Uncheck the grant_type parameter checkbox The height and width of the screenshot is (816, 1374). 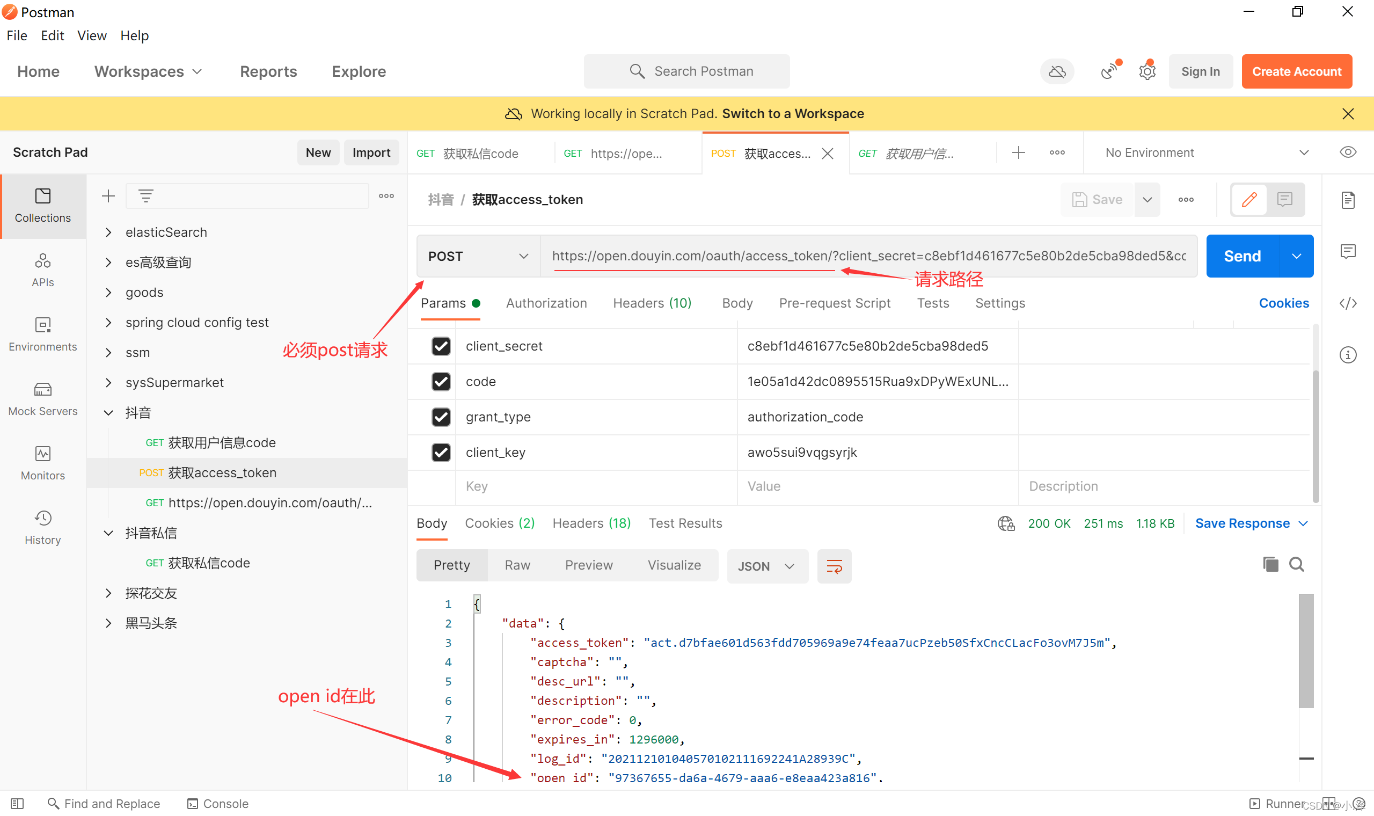point(441,417)
